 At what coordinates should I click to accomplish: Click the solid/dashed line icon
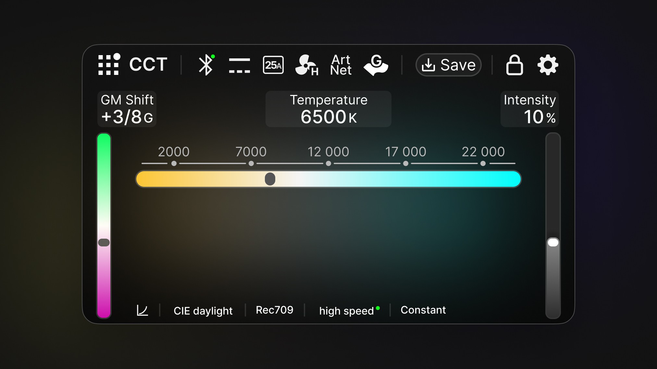point(239,65)
